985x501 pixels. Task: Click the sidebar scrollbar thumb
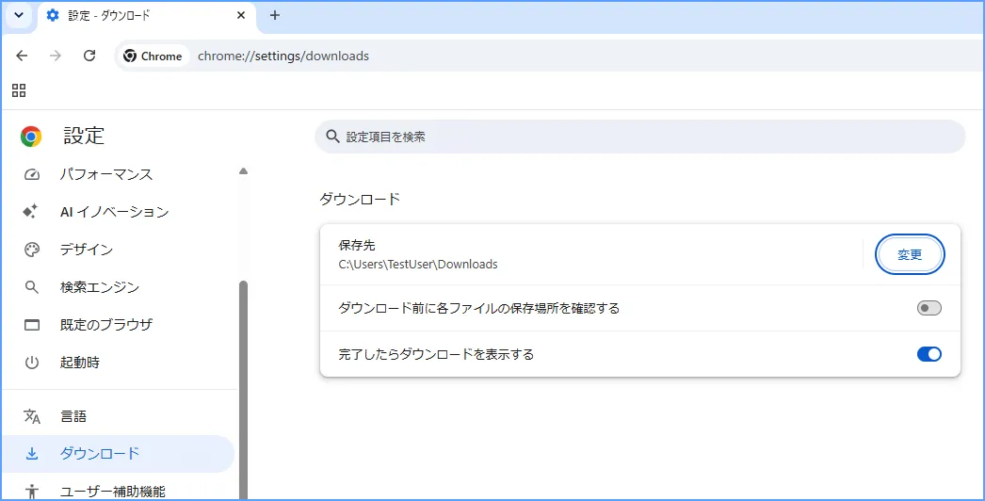pos(243,390)
